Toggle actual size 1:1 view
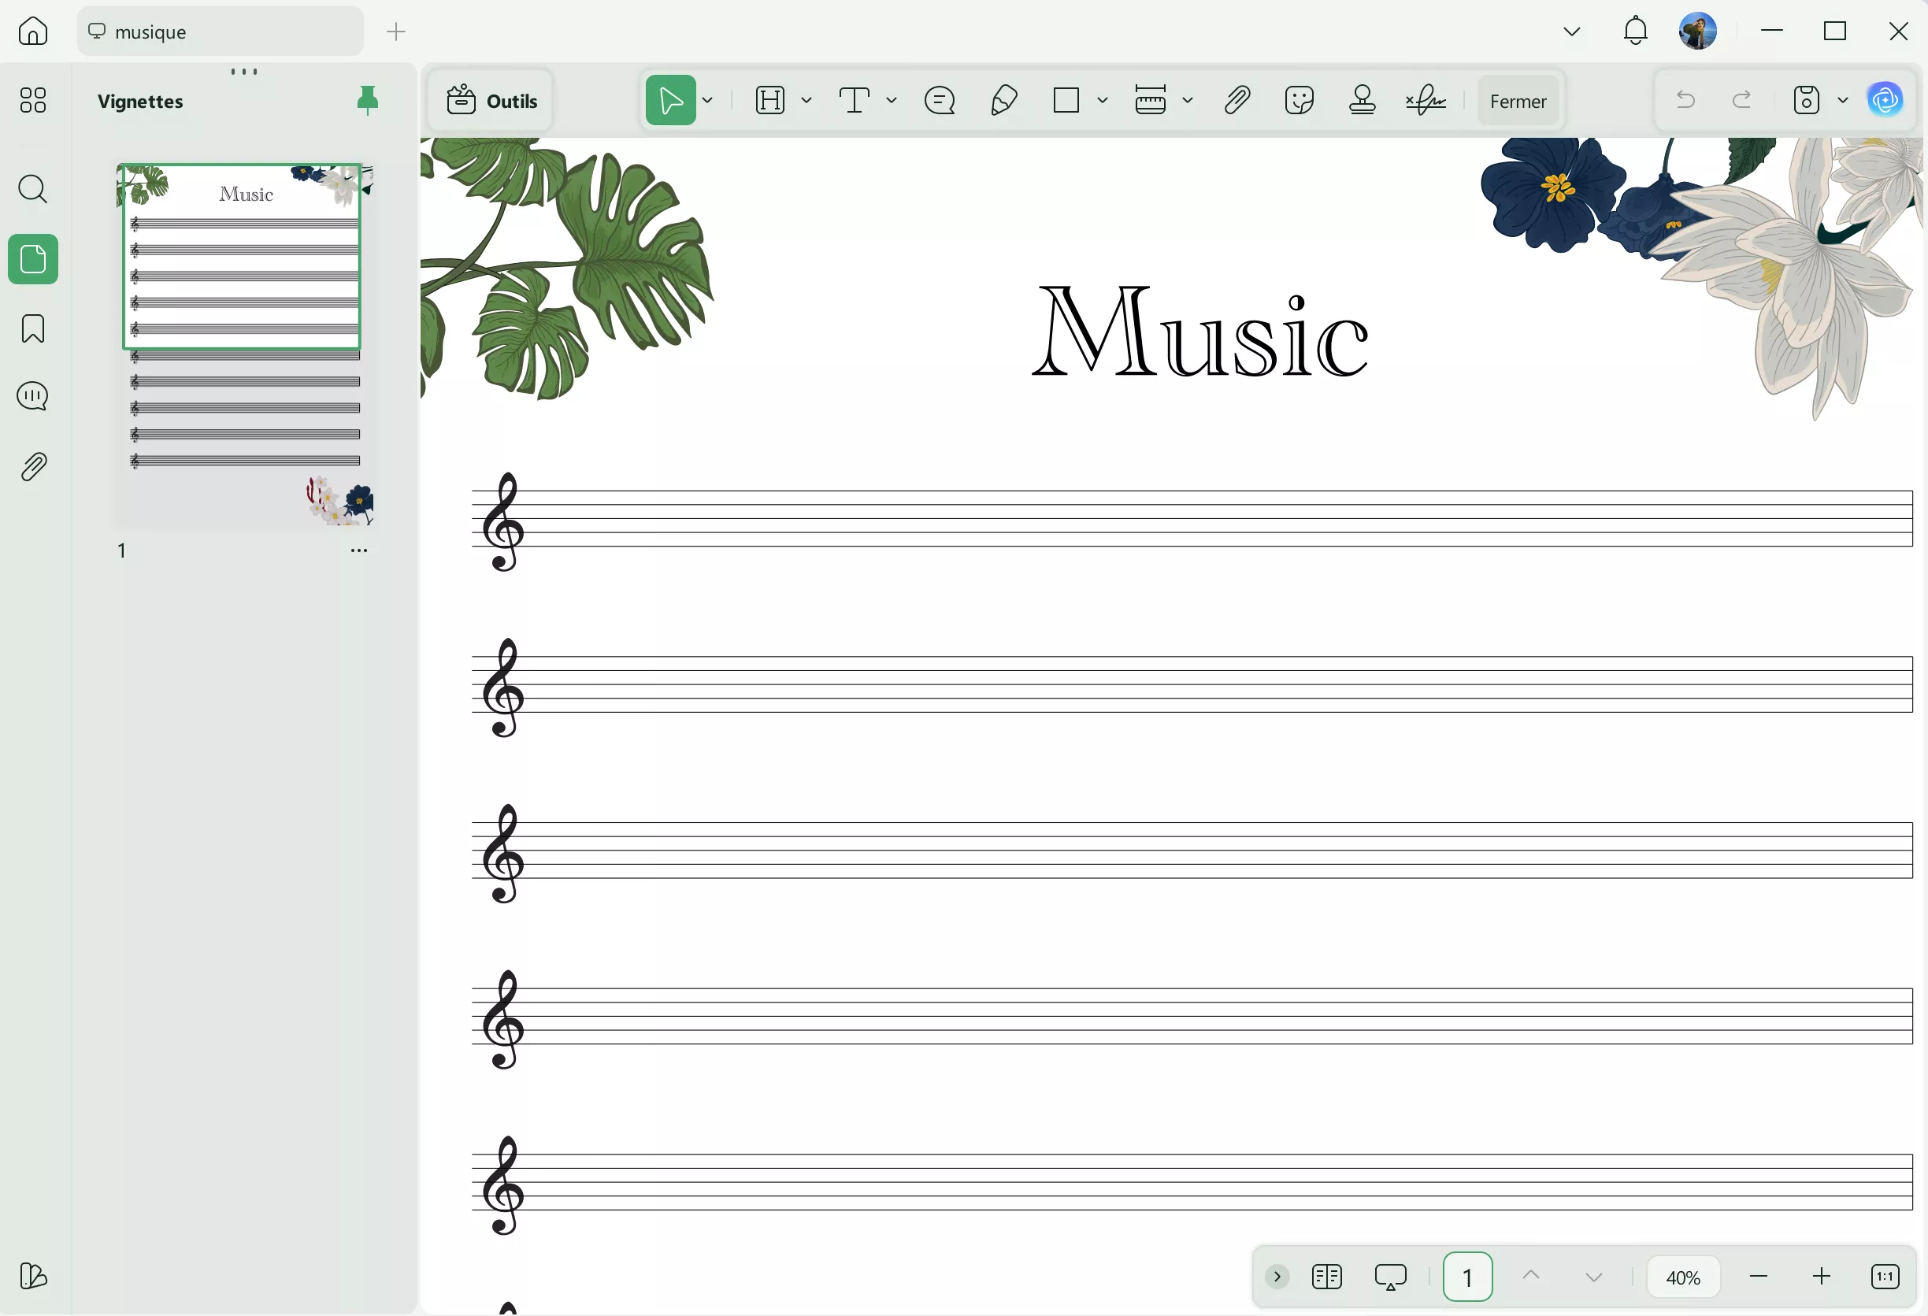Viewport: 1928px width, 1316px height. [x=1885, y=1277]
